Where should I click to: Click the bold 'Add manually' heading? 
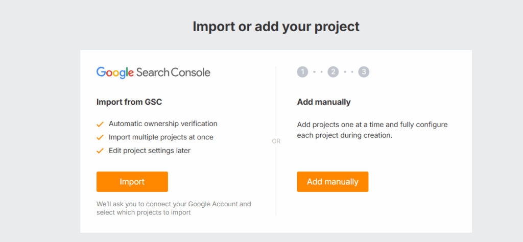[324, 102]
